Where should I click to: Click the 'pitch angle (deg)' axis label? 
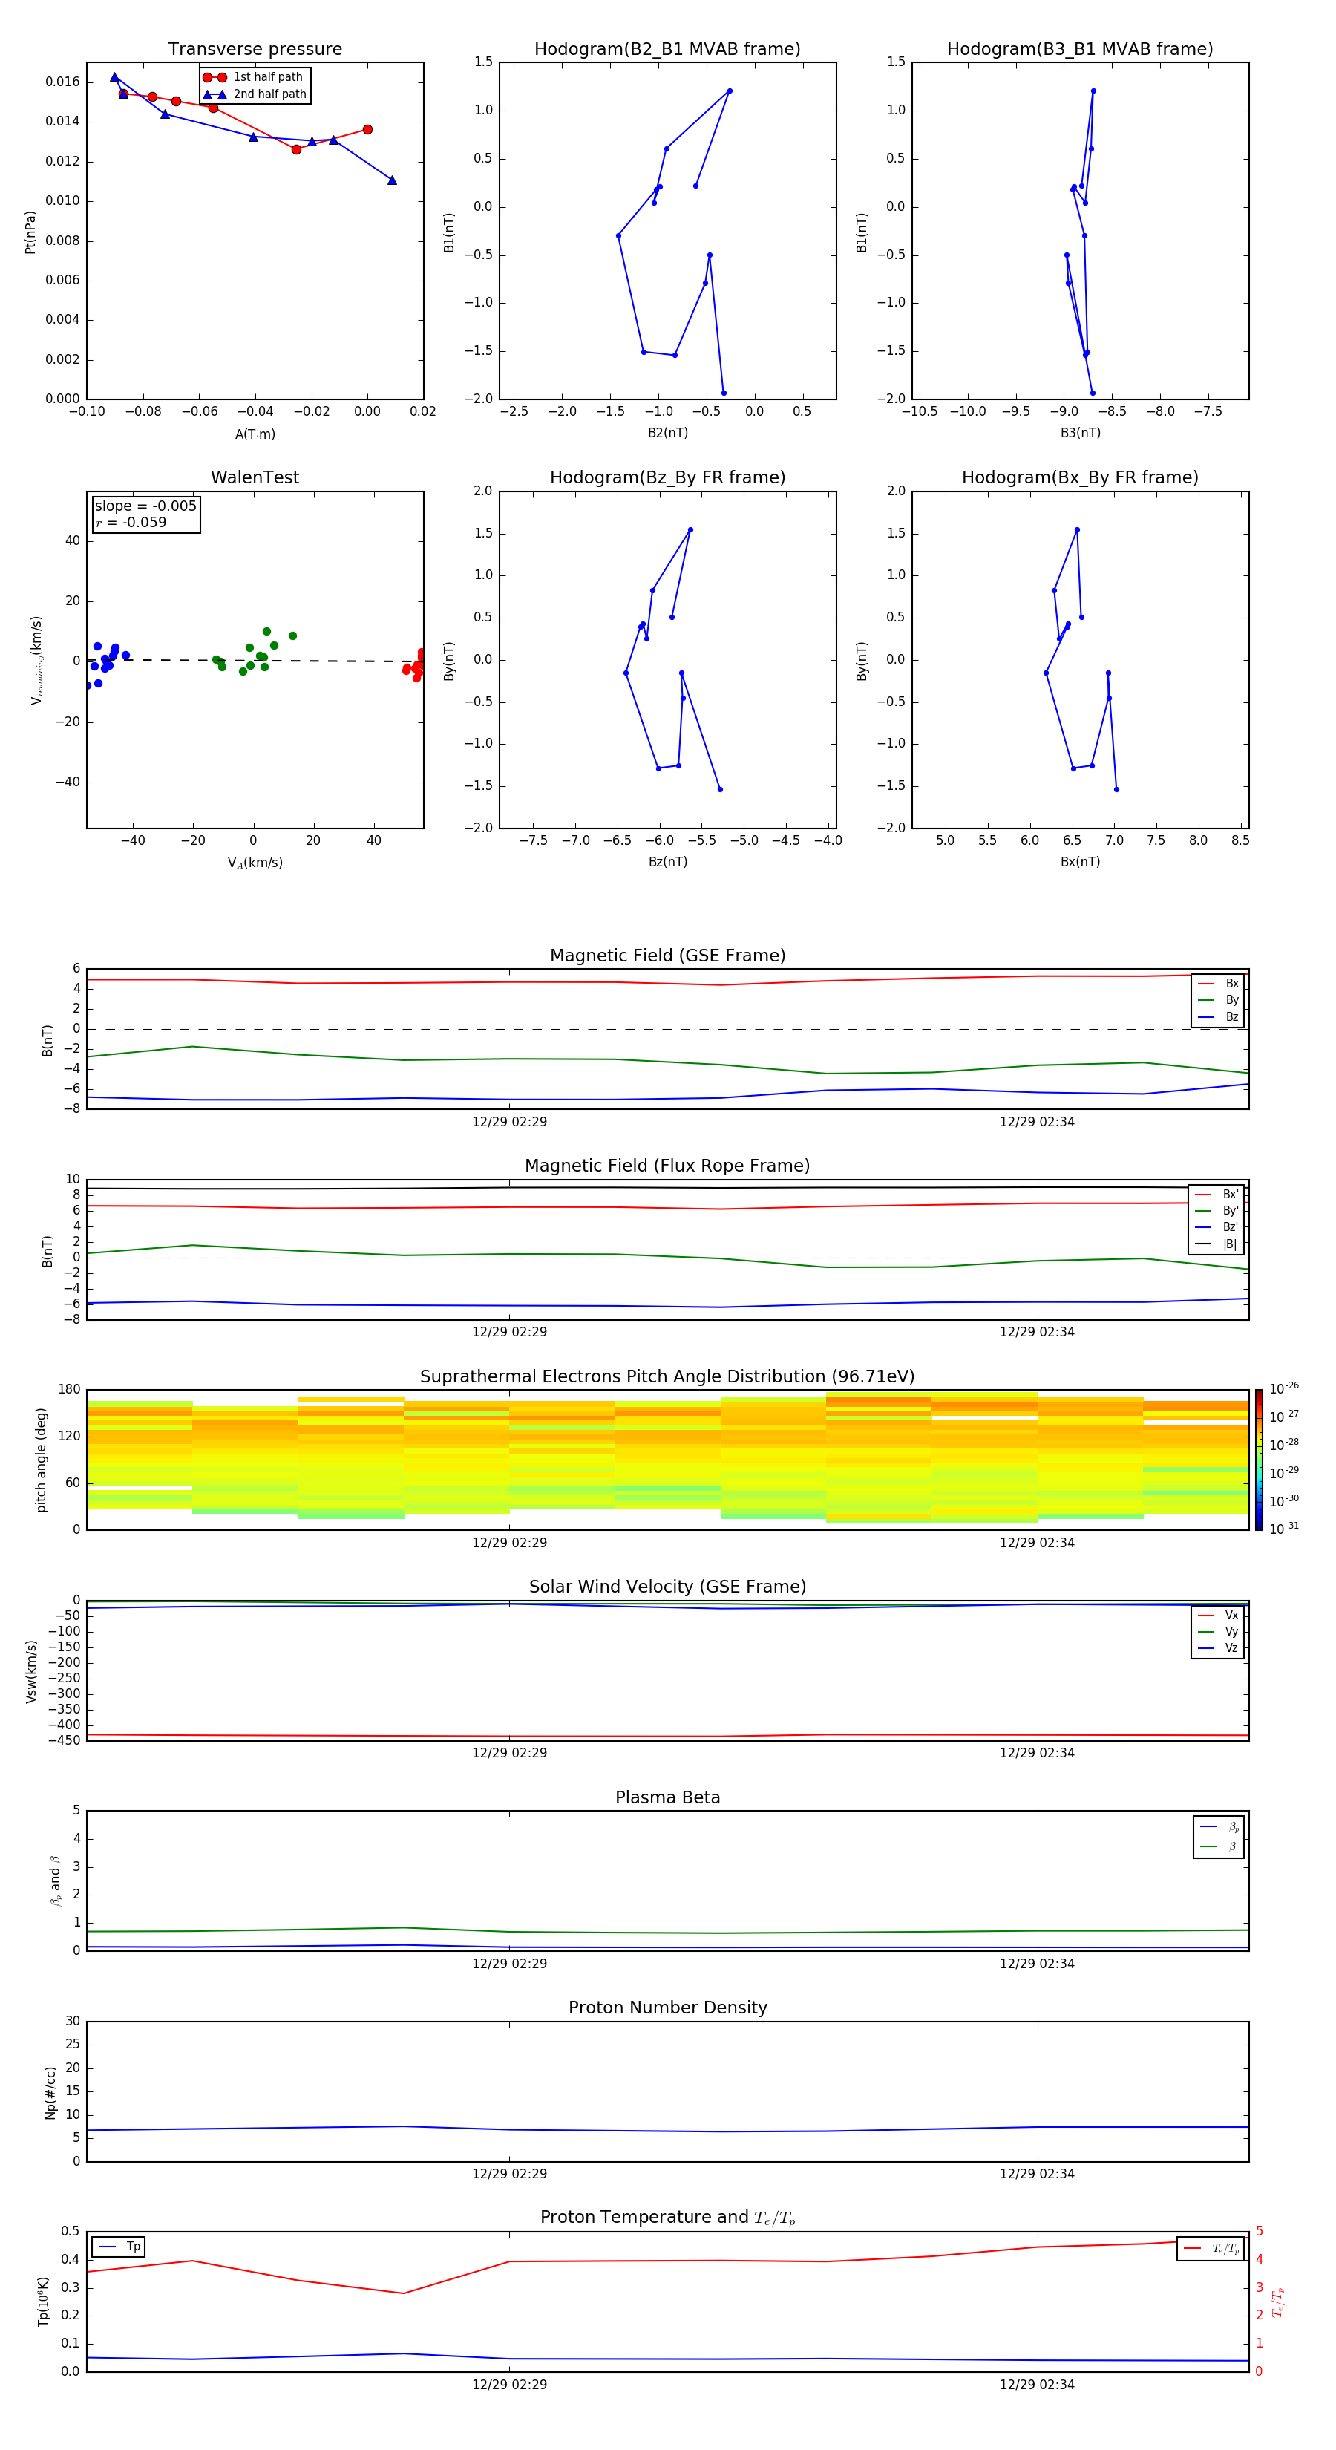click(41, 1460)
